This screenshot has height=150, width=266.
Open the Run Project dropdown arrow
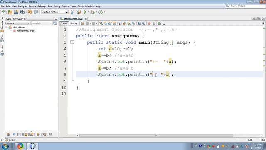[88, 12]
